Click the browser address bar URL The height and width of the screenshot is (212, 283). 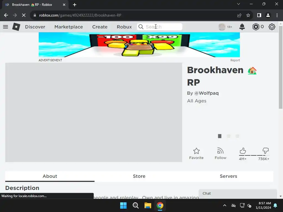[x=80, y=15]
